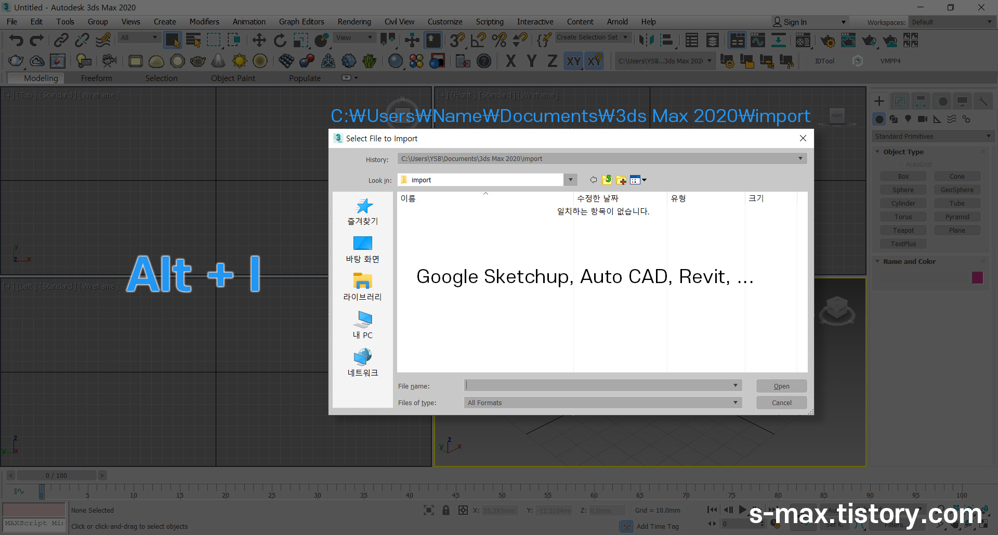Screen dimensions: 998x535
Task: Activate the Select Object tool
Action: pos(173,40)
